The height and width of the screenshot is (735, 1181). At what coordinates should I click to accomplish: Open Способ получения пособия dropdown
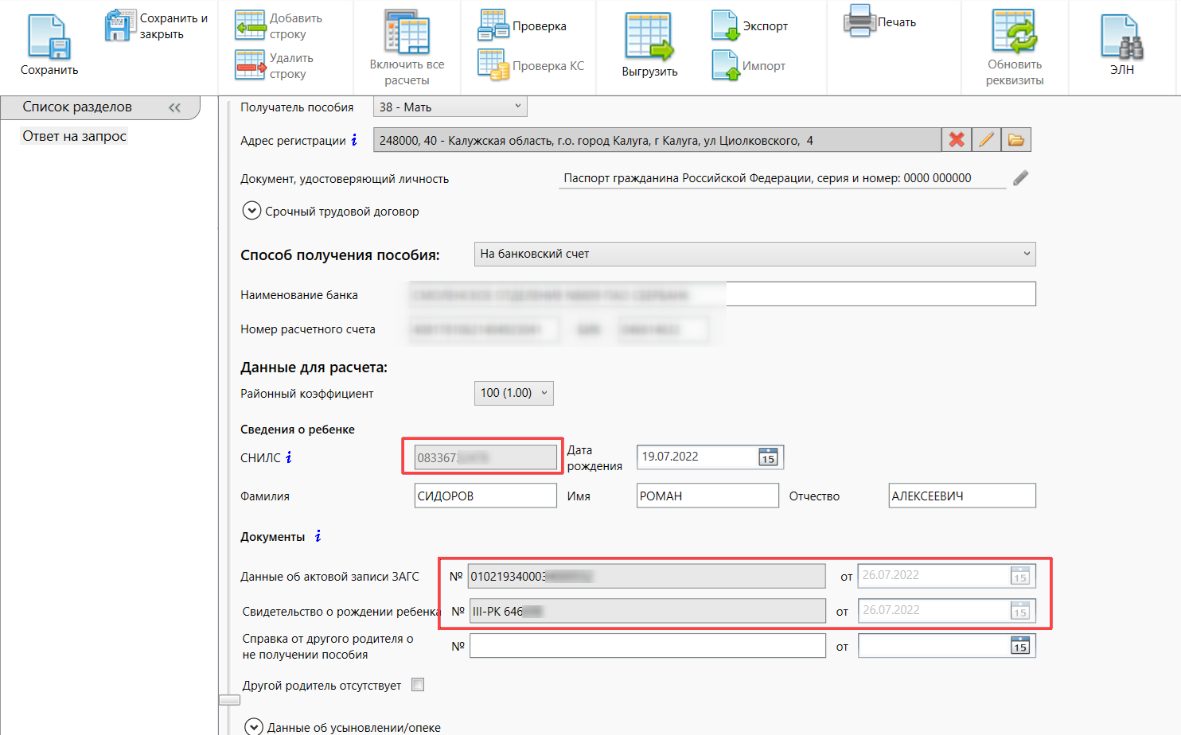point(1026,254)
